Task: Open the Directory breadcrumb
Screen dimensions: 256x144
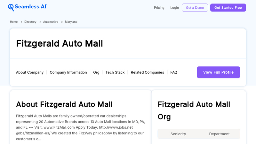Action: [30, 22]
